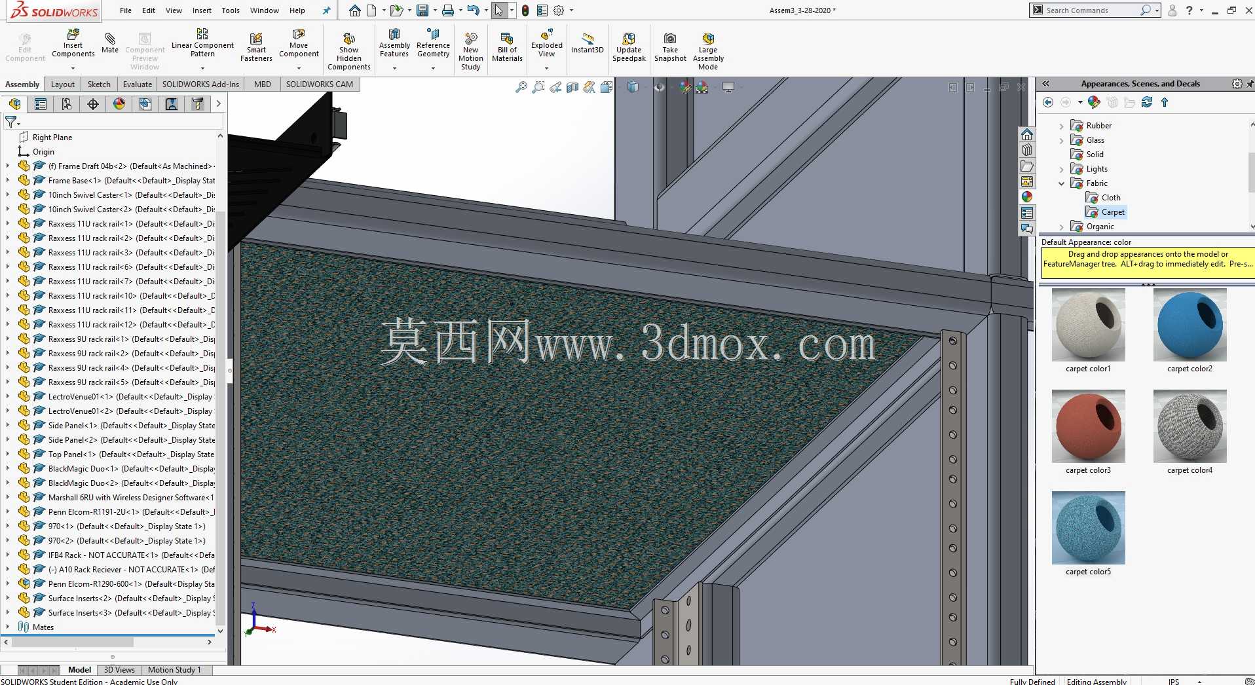The height and width of the screenshot is (685, 1255).
Task: Open Move Component dropdown arrow
Action: pos(299,68)
